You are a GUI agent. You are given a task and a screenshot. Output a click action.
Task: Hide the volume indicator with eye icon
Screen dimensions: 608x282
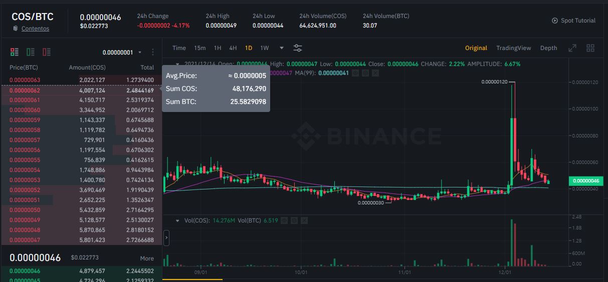coord(284,220)
